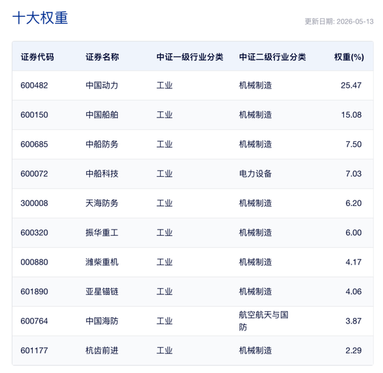Click the weight value 25.47

click(351, 86)
